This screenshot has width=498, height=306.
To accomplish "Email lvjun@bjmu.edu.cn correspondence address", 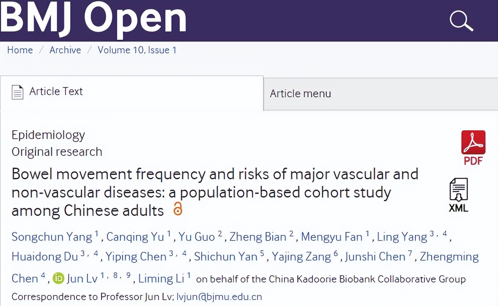I will click(219, 296).
